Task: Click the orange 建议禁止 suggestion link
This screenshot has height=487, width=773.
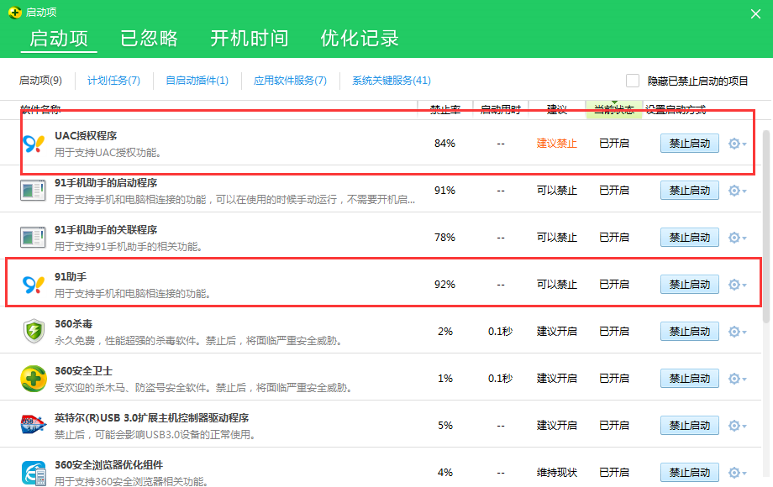Action: (556, 143)
